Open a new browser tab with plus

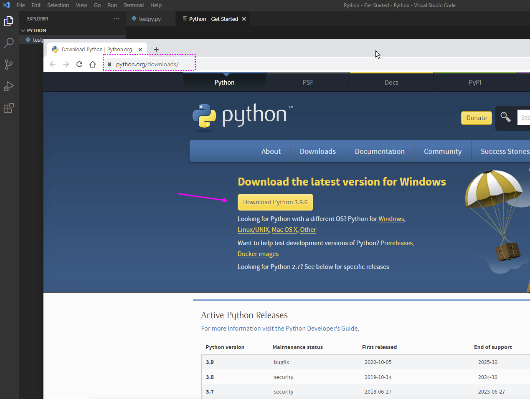click(x=156, y=49)
